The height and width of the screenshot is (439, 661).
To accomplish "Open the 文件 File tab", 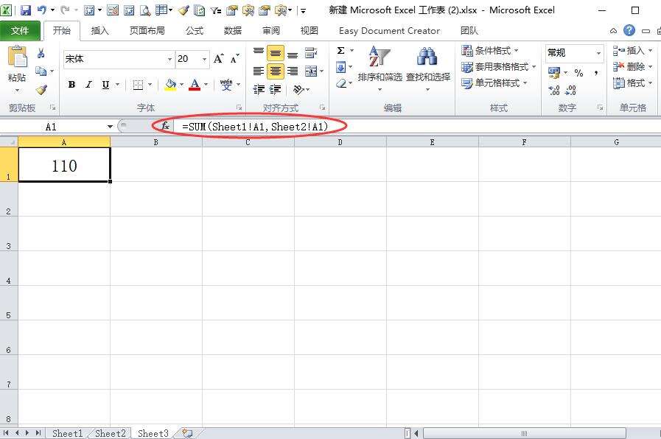I will [20, 31].
